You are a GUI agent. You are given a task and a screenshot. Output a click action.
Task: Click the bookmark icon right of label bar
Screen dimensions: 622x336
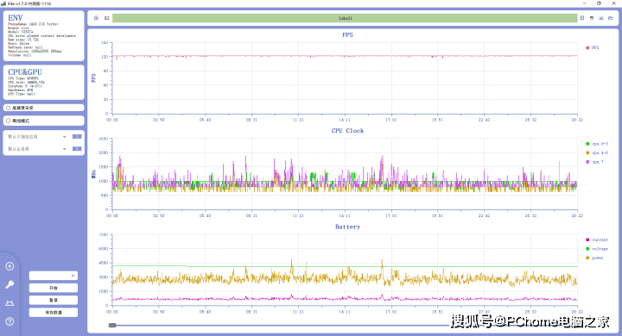(x=582, y=18)
